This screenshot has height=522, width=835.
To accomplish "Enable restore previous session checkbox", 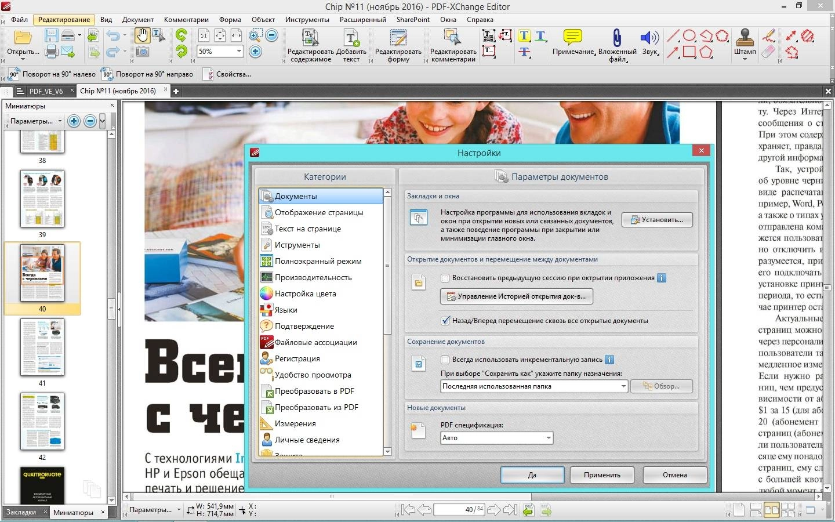I will [445, 278].
